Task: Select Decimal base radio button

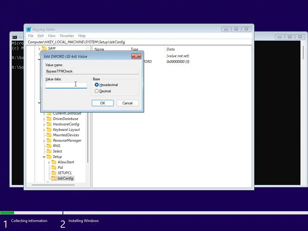Action: pyautogui.click(x=97, y=91)
